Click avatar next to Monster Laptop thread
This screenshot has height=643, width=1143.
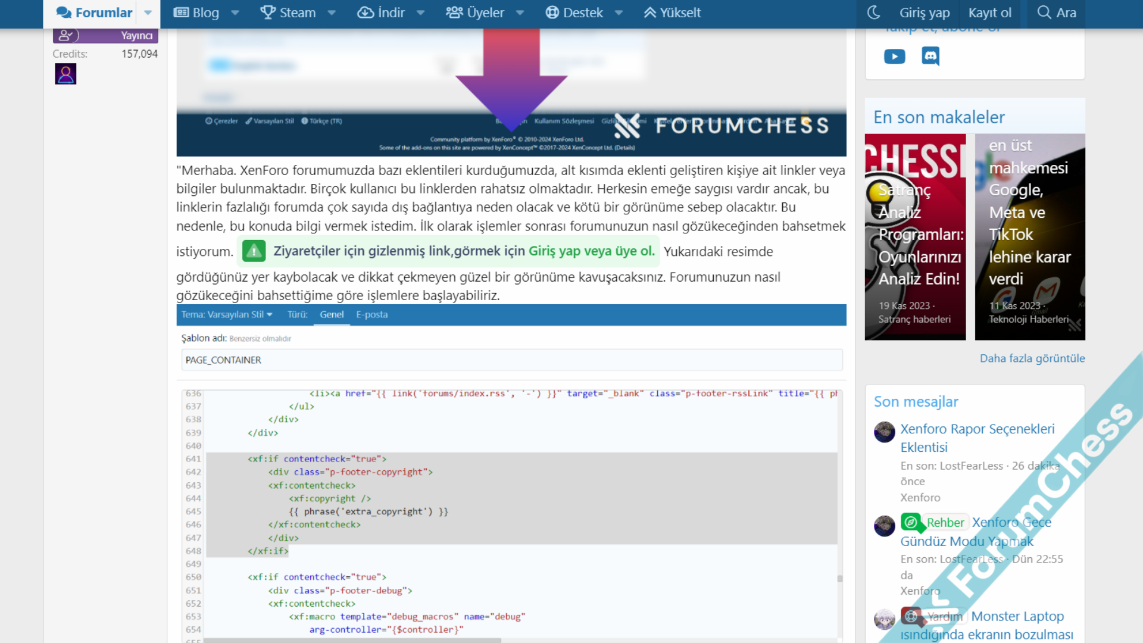(885, 619)
